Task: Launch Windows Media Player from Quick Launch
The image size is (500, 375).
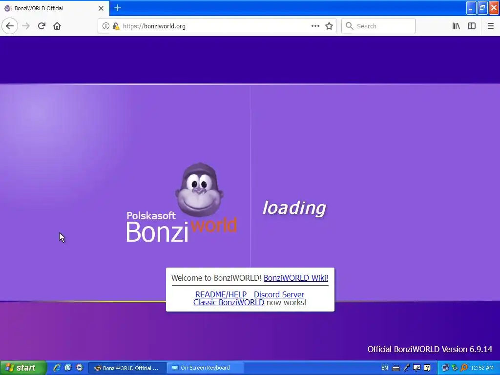Action: click(79, 368)
